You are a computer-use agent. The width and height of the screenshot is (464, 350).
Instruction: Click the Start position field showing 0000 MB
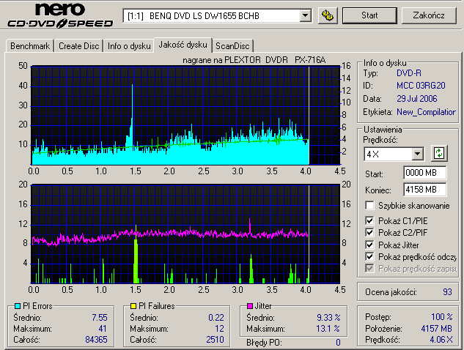click(425, 173)
